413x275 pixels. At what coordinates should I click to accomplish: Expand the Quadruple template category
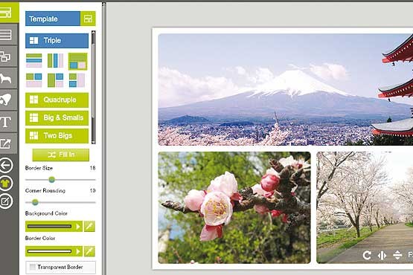[57, 100]
